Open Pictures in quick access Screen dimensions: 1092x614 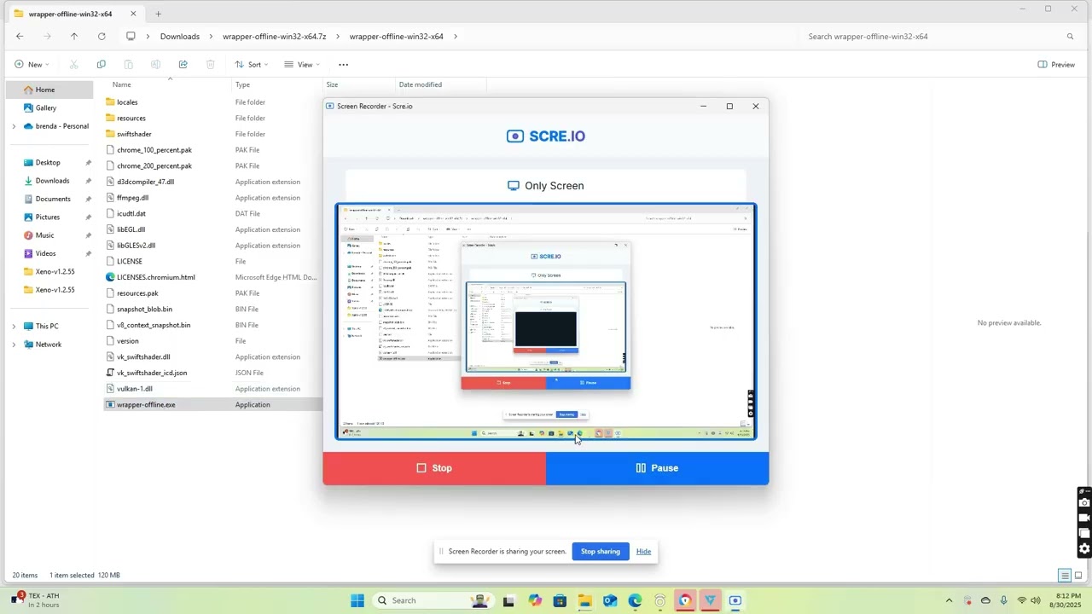point(48,217)
